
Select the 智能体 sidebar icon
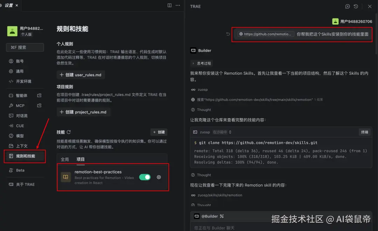(10, 95)
